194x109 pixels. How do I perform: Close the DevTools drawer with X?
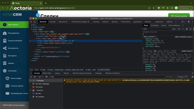pos(192,73)
